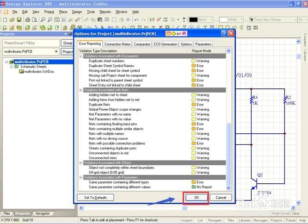Screen dimensions: 308x224
Task: Click the toolbar overflow chevron next to the grid icon
Action: pyautogui.click(x=184, y=19)
